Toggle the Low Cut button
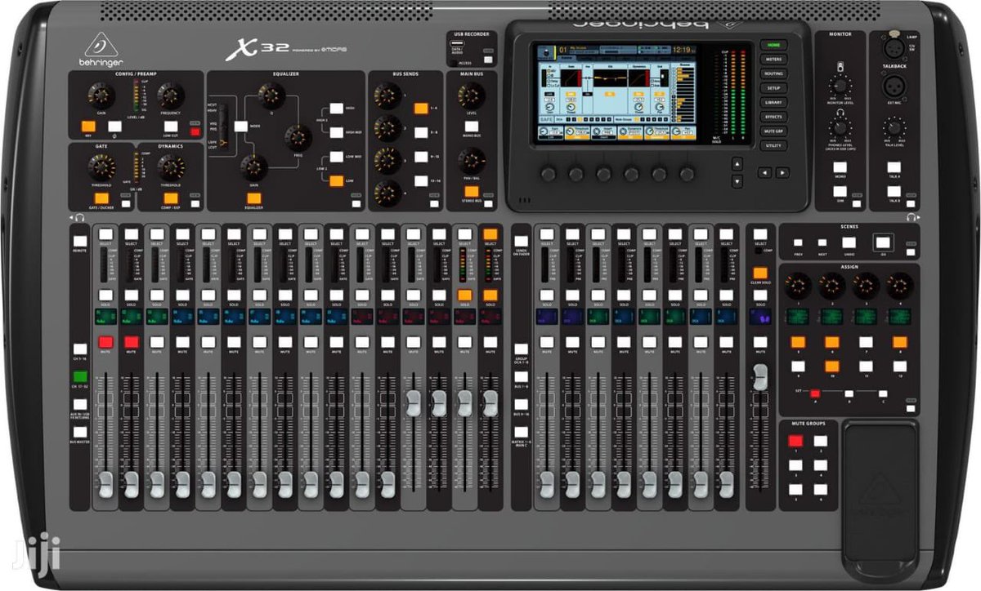The height and width of the screenshot is (591, 981). click(x=171, y=127)
